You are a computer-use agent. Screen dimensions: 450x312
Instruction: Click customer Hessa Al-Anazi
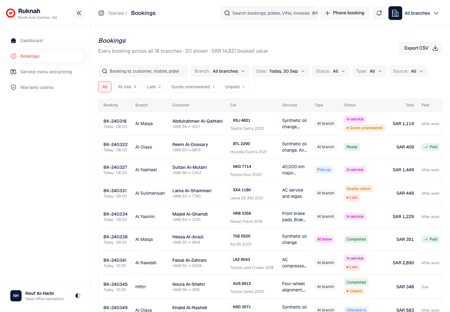(x=188, y=237)
